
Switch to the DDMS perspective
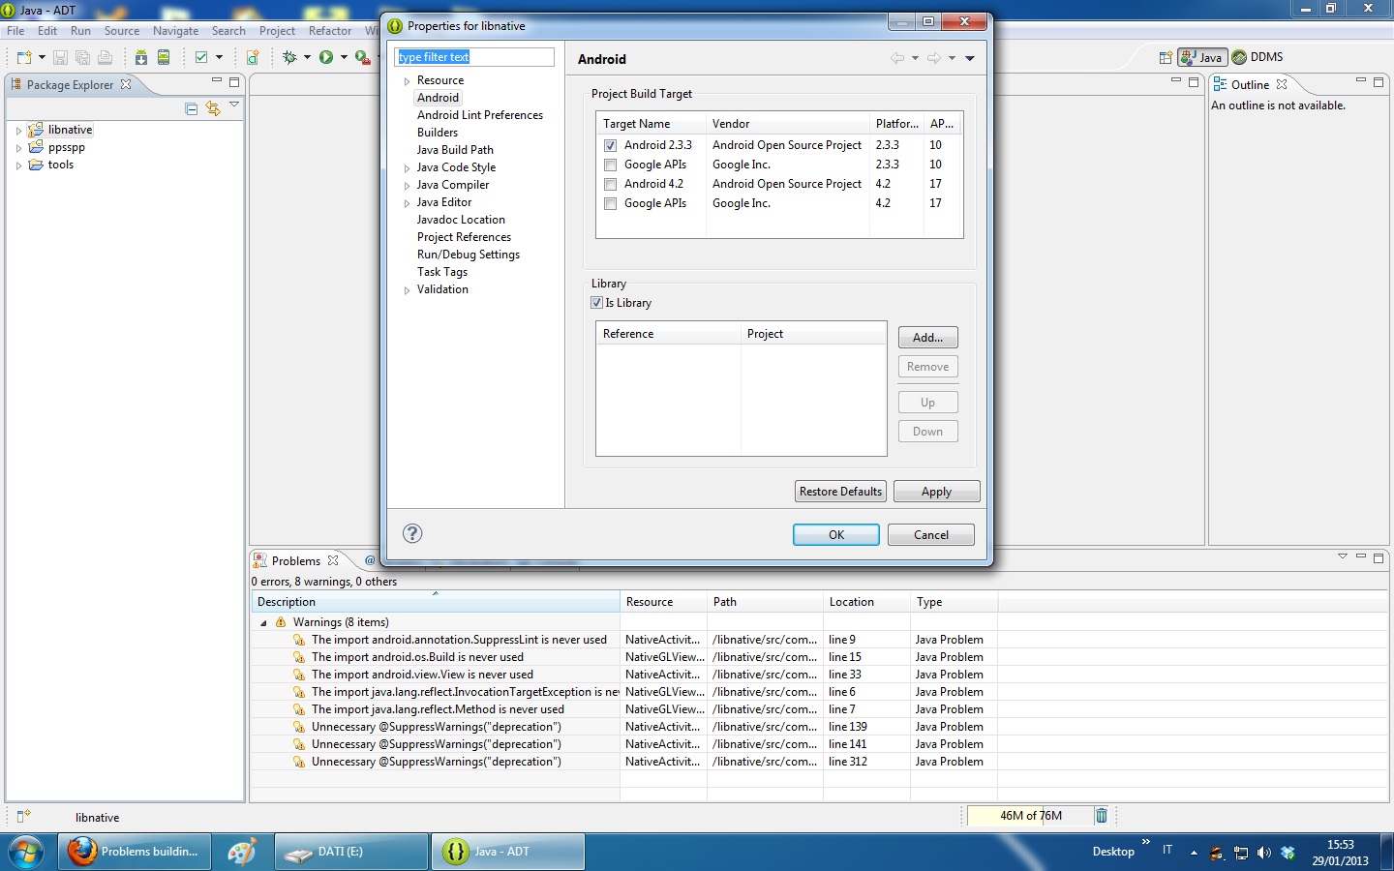(x=1258, y=57)
